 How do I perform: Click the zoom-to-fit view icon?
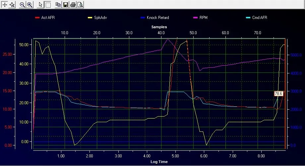coord(12,5)
